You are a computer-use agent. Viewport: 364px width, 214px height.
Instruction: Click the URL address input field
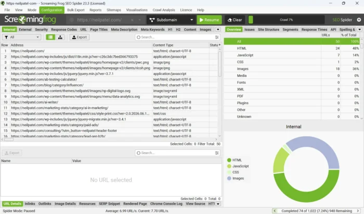click(x=99, y=20)
